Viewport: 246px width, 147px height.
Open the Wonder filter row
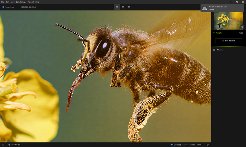[x=228, y=50]
